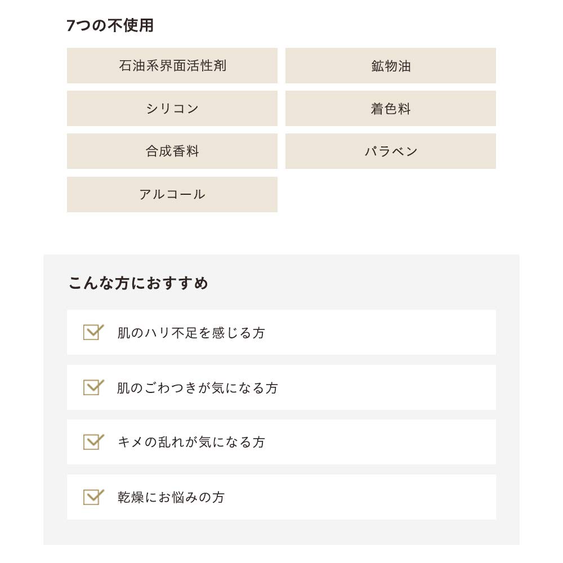The height and width of the screenshot is (563, 563).
Task: Click the text キメの乱れが気になる方
Action: (x=191, y=443)
